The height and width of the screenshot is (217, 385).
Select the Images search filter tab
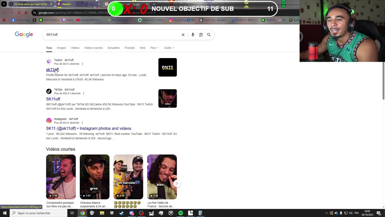(x=61, y=48)
